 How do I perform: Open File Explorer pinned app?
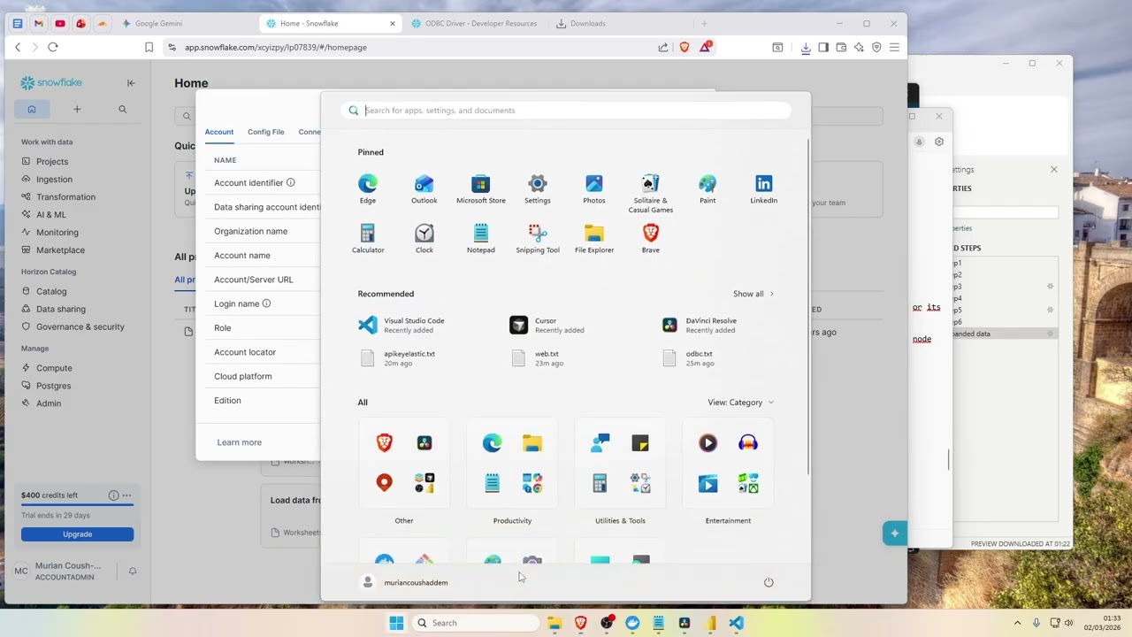tap(594, 239)
